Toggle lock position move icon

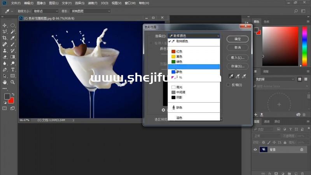point(274,142)
